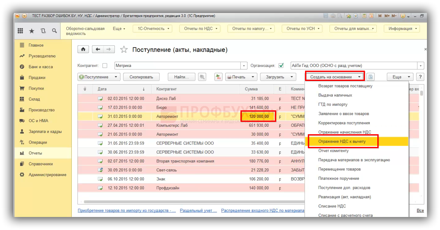Click the Скопировать button
Image resolution: width=440 pixels, height=230 pixels.
141,77
